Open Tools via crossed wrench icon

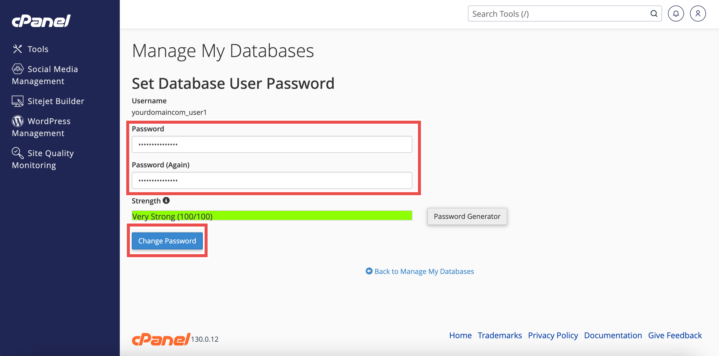point(17,49)
